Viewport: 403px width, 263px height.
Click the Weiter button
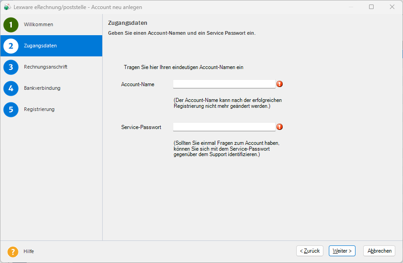tap(342, 251)
